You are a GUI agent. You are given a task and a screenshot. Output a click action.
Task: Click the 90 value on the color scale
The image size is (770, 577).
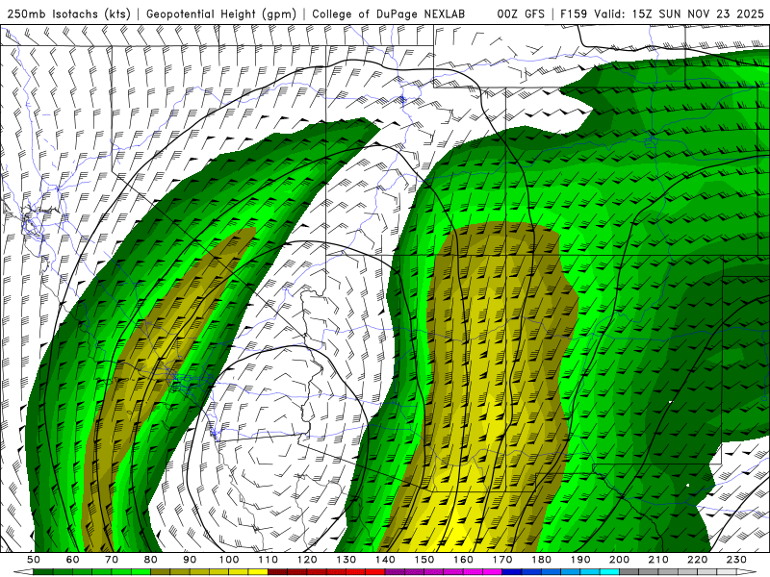click(190, 560)
